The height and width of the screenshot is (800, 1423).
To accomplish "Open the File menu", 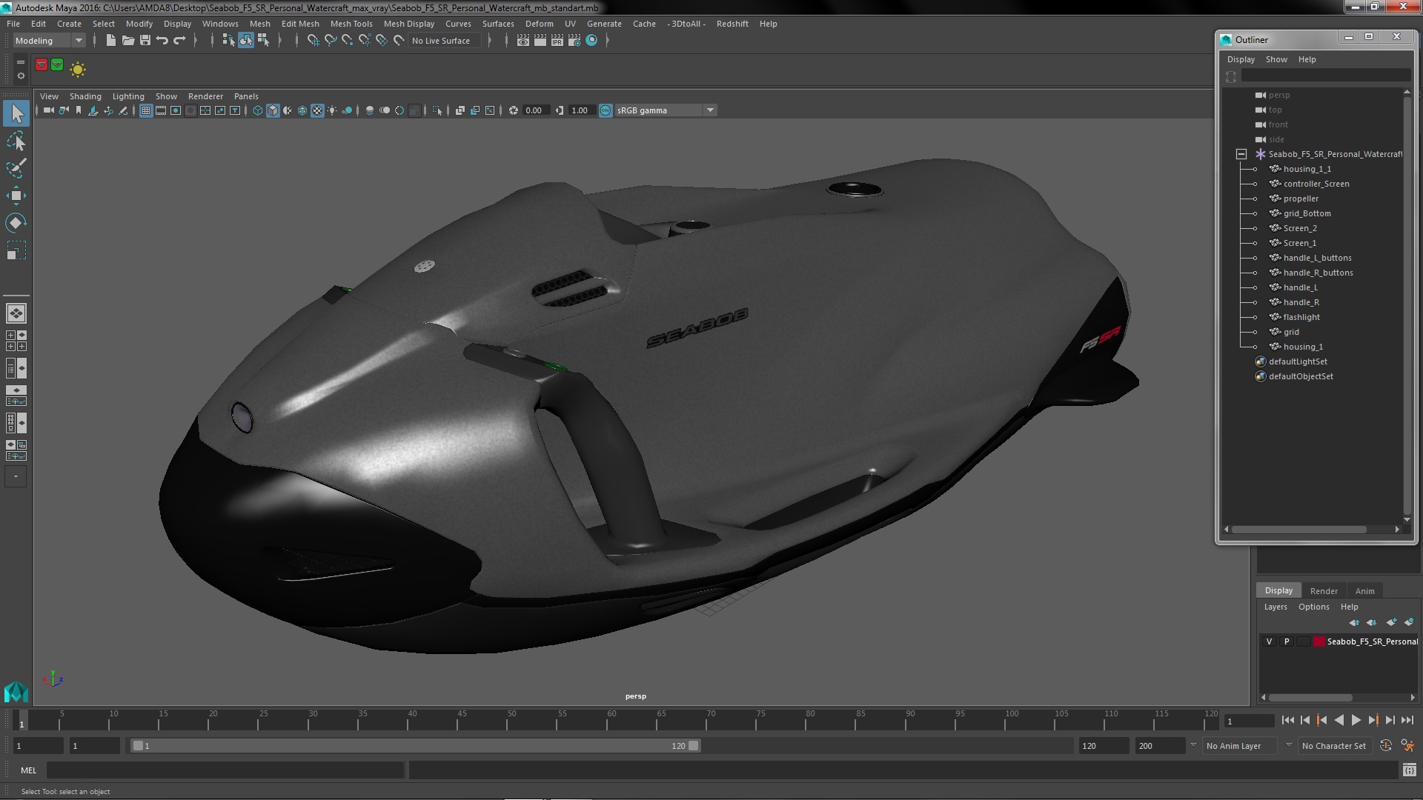I will click(x=13, y=24).
